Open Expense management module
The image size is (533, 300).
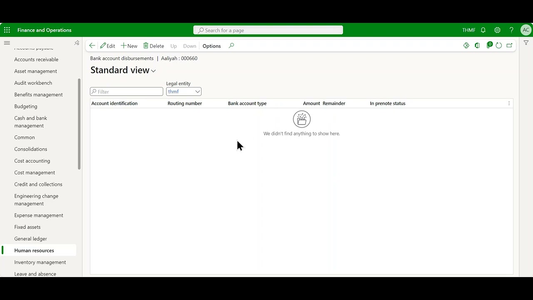tap(39, 215)
